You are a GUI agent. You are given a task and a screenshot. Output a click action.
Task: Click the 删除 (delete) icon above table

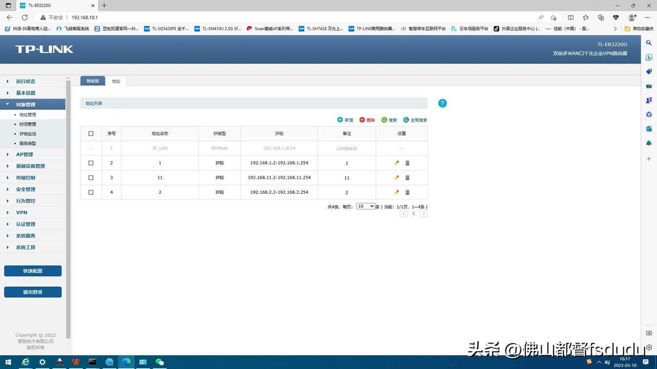pos(362,120)
